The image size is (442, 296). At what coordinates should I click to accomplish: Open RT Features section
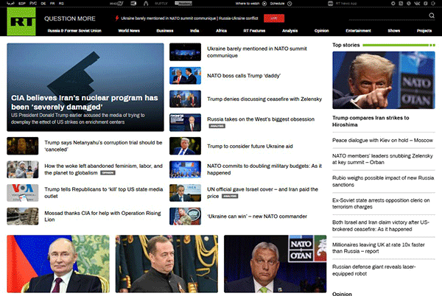pyautogui.click(x=254, y=31)
